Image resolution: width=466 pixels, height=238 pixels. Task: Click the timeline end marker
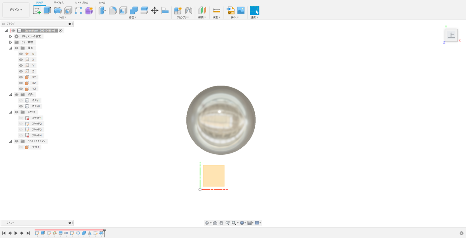click(104, 233)
